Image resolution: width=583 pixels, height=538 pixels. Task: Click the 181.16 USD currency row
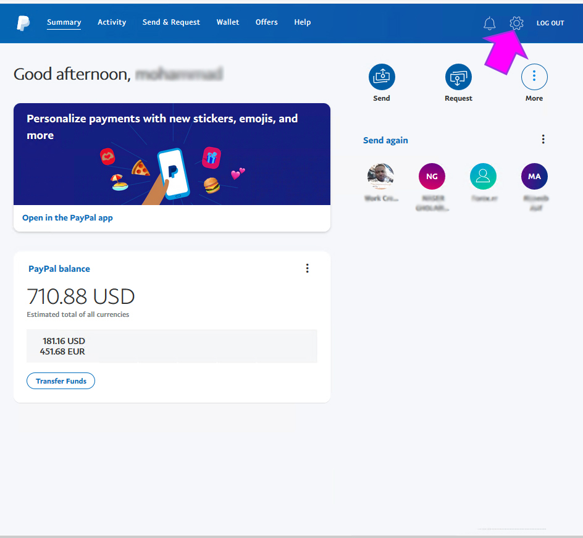point(64,341)
